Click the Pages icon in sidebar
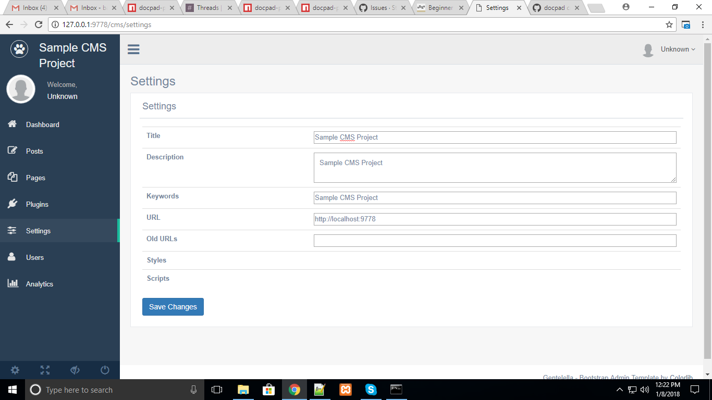This screenshot has height=400, width=712. (x=12, y=177)
